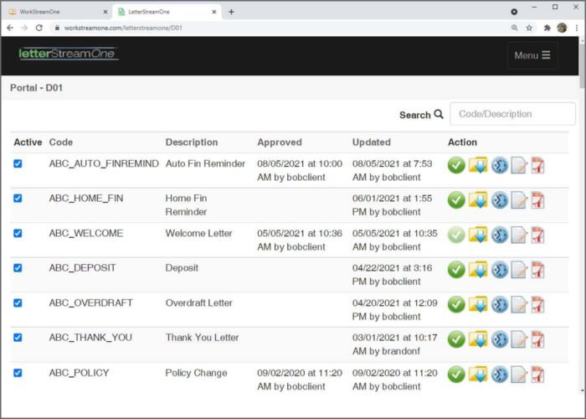Open PDF icon for ABC_WELCOME
The image size is (586, 419).
pos(537,235)
